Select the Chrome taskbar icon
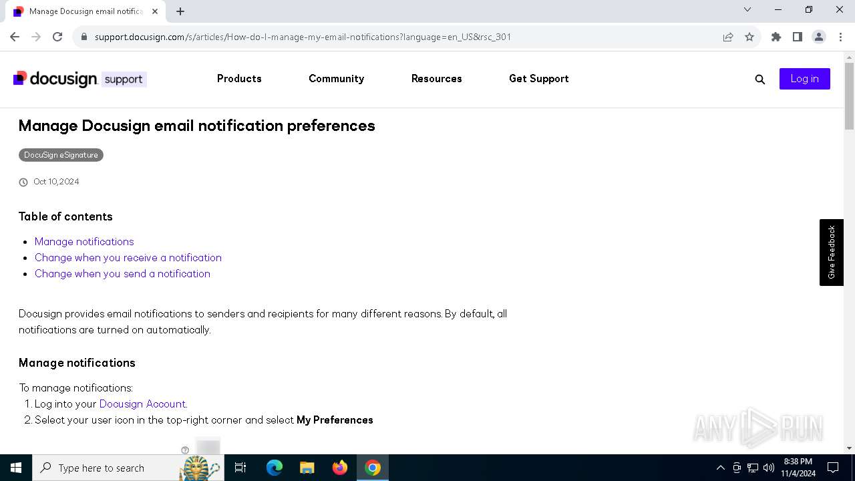This screenshot has width=855, height=481. point(373,468)
